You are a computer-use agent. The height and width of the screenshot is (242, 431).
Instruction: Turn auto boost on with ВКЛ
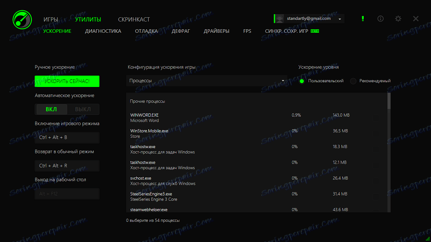click(x=51, y=109)
